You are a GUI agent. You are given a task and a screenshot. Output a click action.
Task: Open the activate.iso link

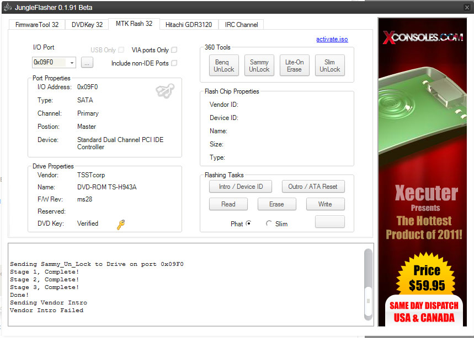coord(332,39)
